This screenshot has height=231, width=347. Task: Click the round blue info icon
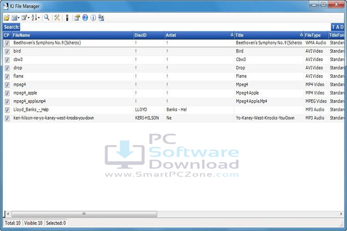click(93, 17)
